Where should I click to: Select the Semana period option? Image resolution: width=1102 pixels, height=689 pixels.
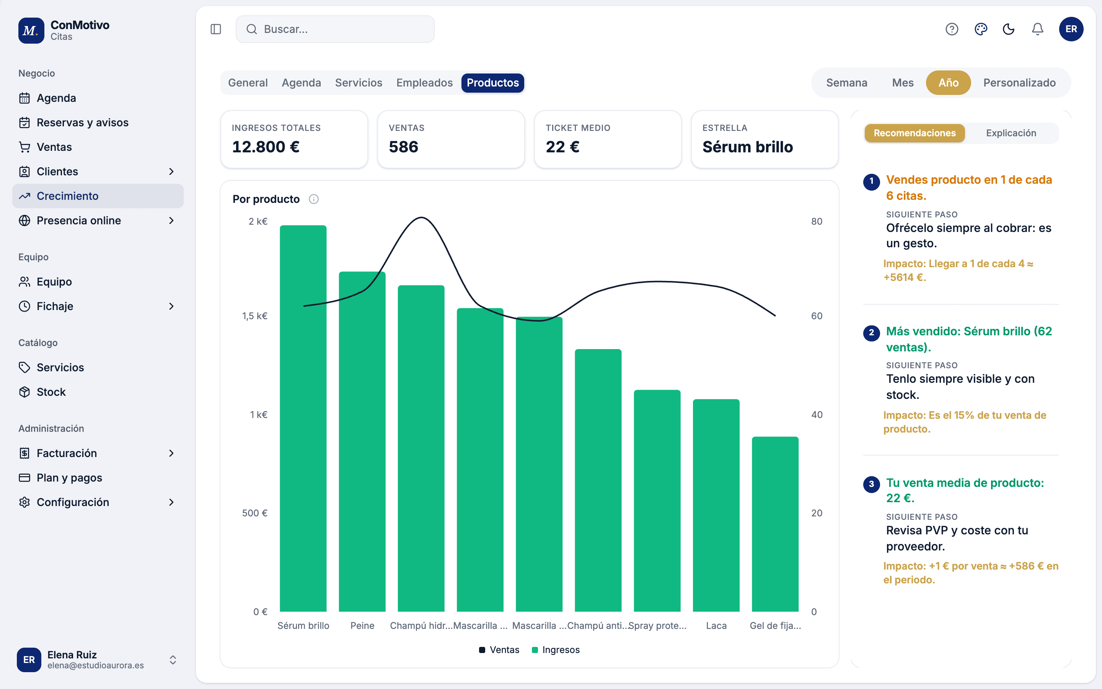coord(846,82)
